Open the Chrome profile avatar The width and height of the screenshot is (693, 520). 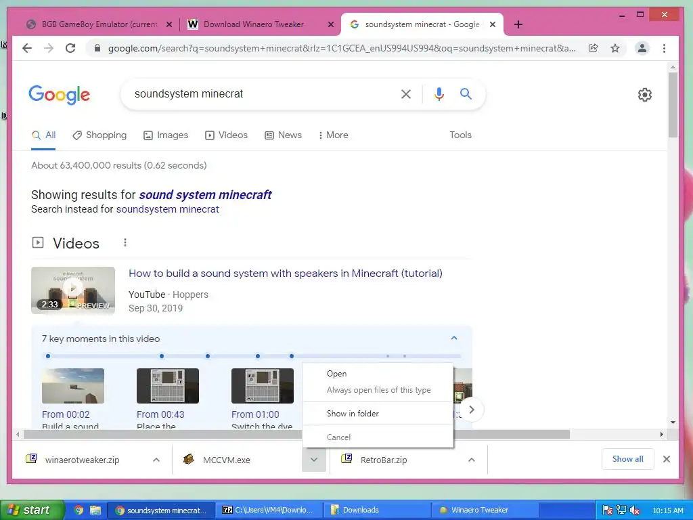click(642, 48)
